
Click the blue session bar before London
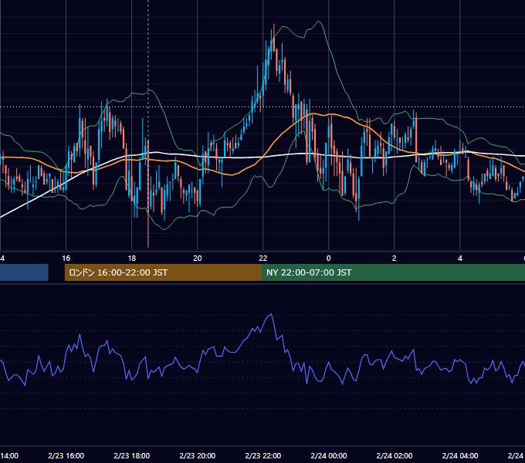[x=24, y=272]
